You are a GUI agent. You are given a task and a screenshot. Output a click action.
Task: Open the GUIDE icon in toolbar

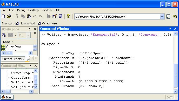[55, 16]
